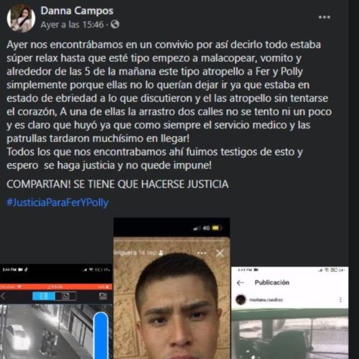Open the recordings list icon in camera app

(103, 297)
